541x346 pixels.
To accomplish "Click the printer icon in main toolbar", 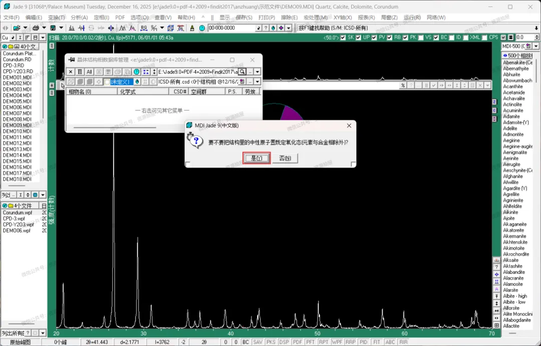I will 35,28.
